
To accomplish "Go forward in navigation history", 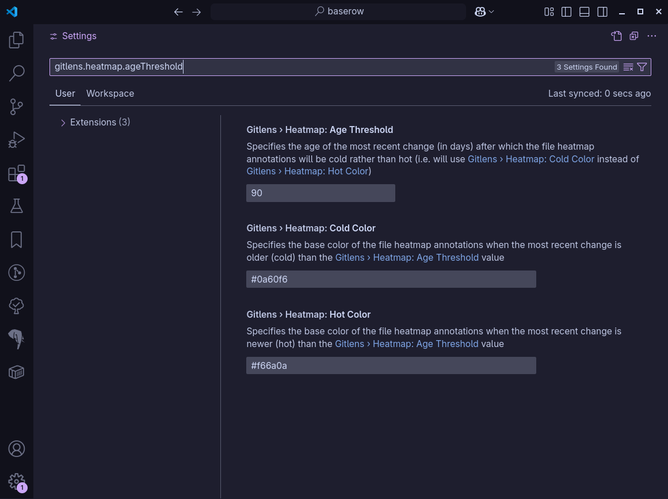I will pos(196,12).
